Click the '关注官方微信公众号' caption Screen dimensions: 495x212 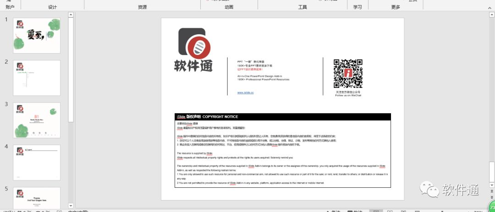pyautogui.click(x=348, y=92)
